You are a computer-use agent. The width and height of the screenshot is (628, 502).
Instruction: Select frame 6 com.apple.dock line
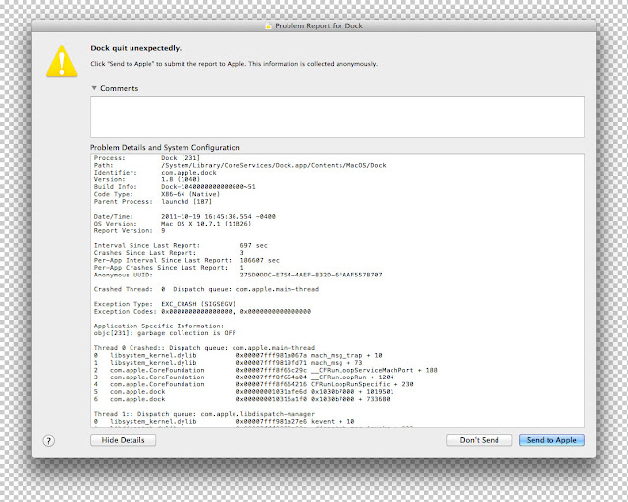(x=242, y=399)
